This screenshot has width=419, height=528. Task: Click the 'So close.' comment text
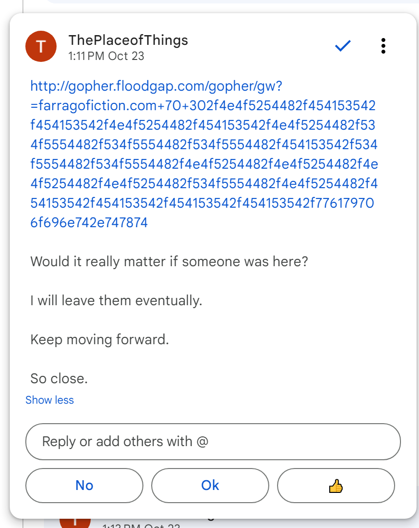tap(59, 378)
